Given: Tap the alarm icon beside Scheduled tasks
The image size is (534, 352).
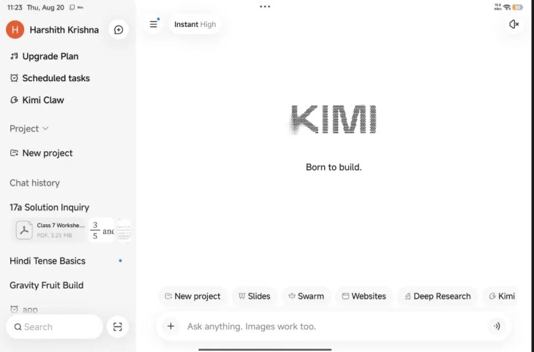Looking at the screenshot, I should pos(14,78).
